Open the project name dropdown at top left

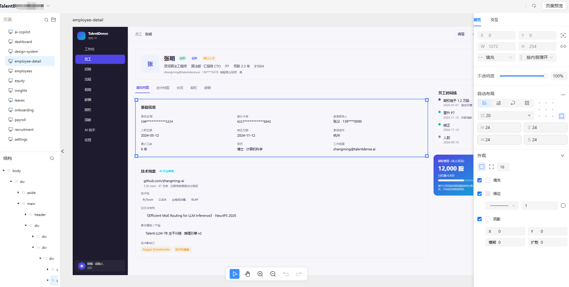(x=48, y=6)
